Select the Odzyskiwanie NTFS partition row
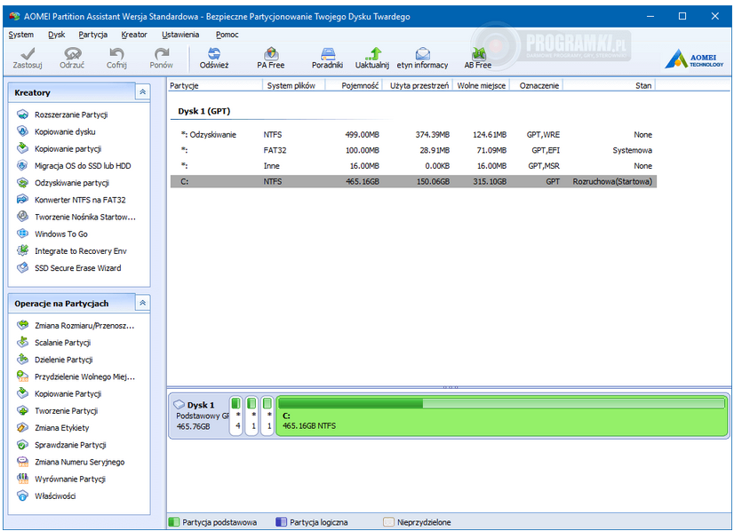The height and width of the screenshot is (531, 734). tap(413, 135)
